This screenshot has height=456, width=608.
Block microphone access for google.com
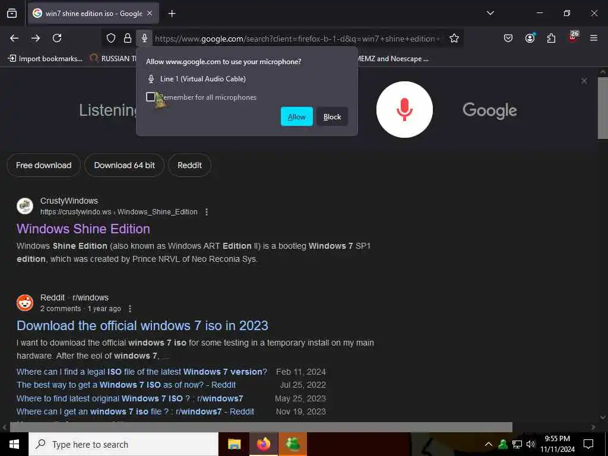tap(332, 116)
